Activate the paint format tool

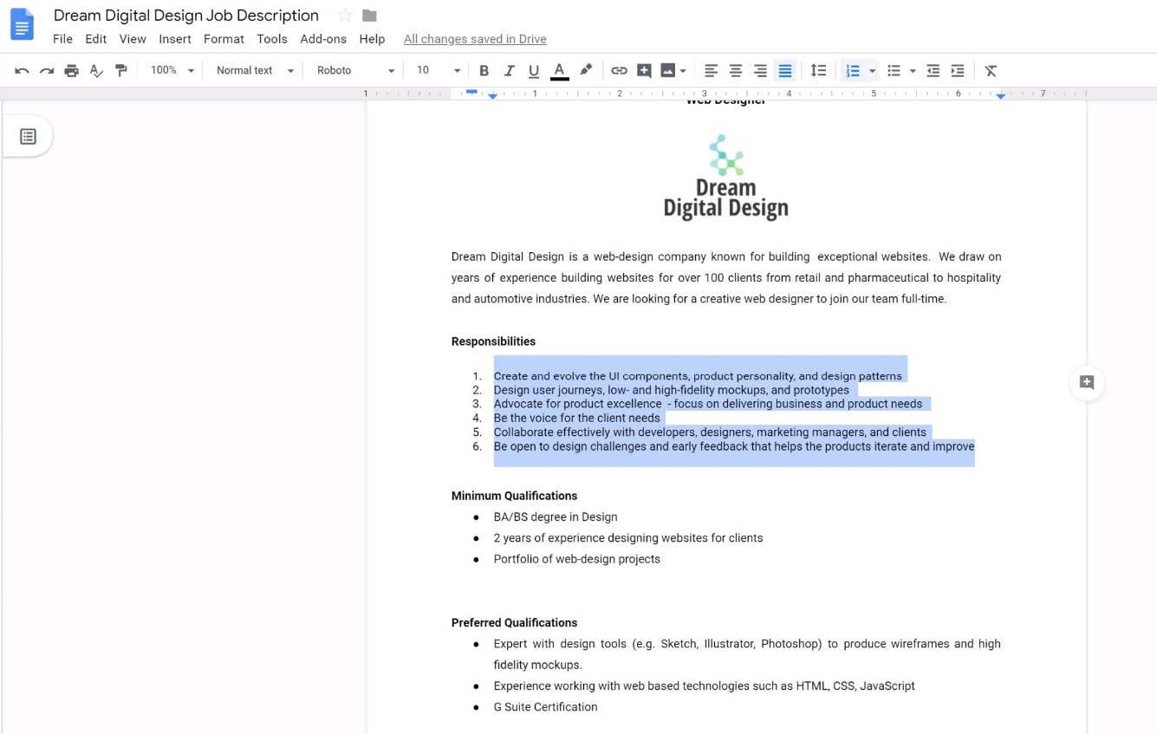(120, 70)
